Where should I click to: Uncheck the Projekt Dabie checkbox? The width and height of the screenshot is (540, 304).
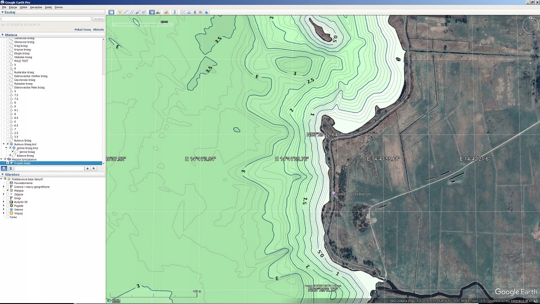coord(8,163)
